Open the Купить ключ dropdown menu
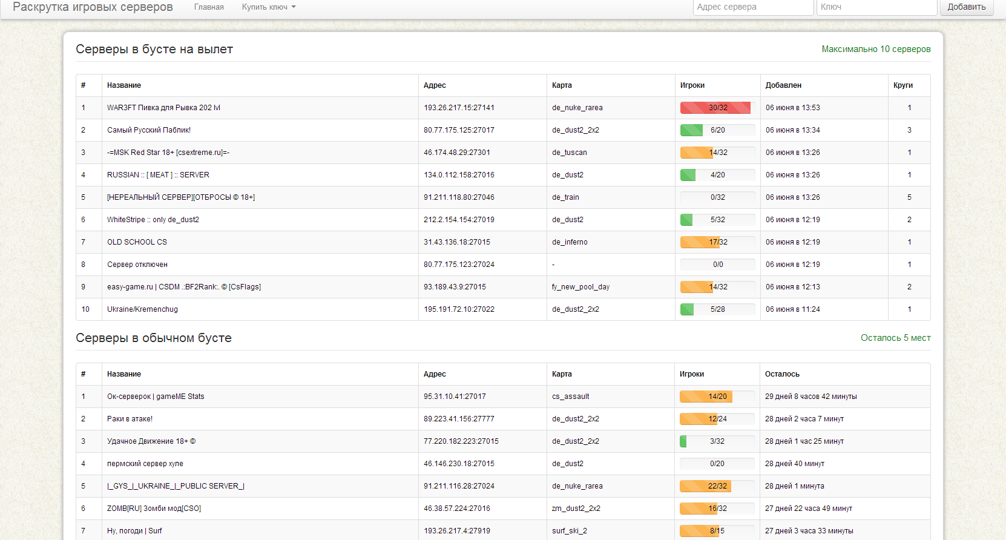 point(269,7)
